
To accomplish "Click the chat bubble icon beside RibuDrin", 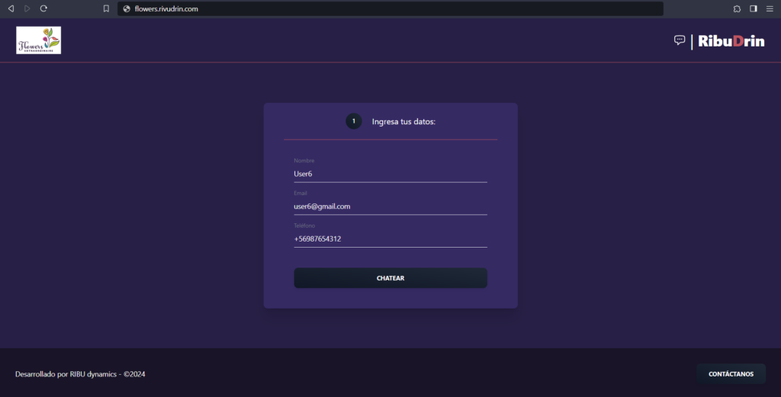I will click(x=680, y=40).
